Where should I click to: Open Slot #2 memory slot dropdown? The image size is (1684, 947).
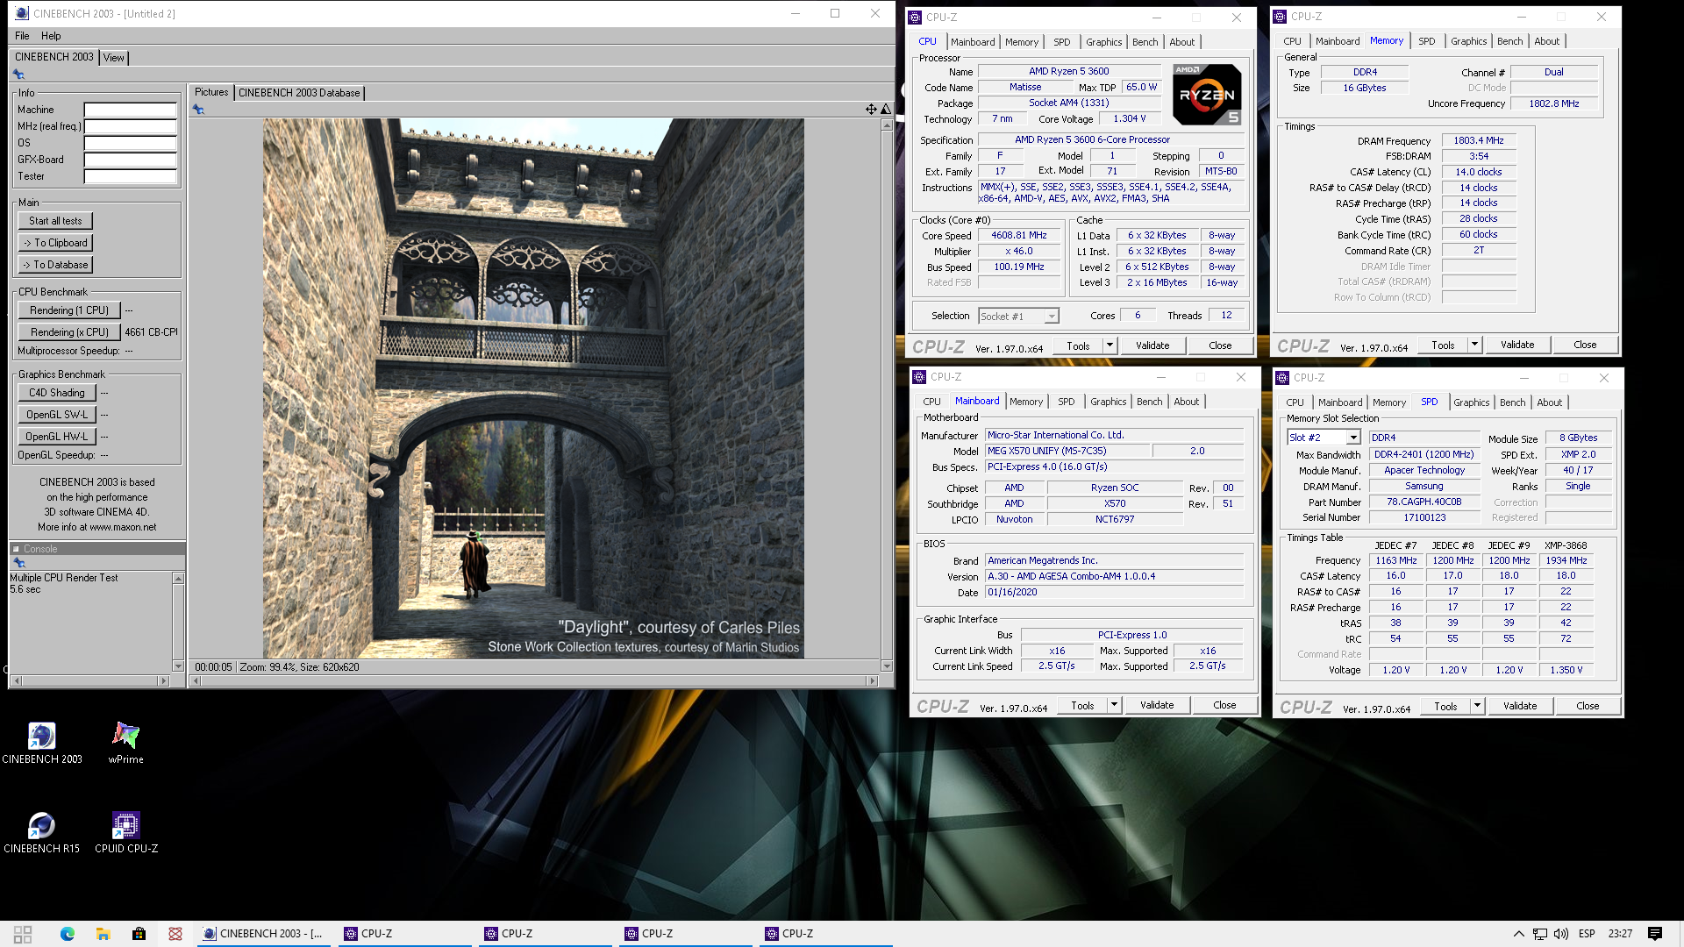(x=1324, y=438)
